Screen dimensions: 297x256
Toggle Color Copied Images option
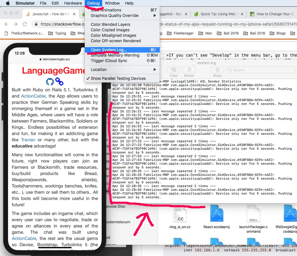[x=122, y=30]
